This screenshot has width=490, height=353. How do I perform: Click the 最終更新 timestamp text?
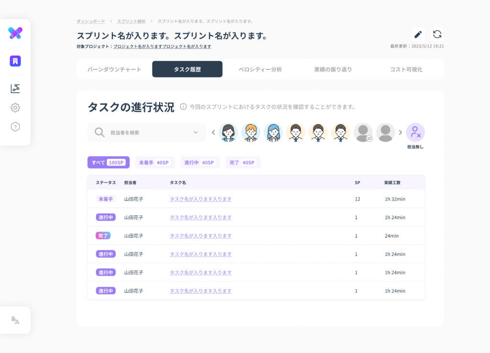click(x=417, y=46)
